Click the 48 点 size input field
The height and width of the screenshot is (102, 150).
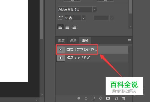pos(73,18)
